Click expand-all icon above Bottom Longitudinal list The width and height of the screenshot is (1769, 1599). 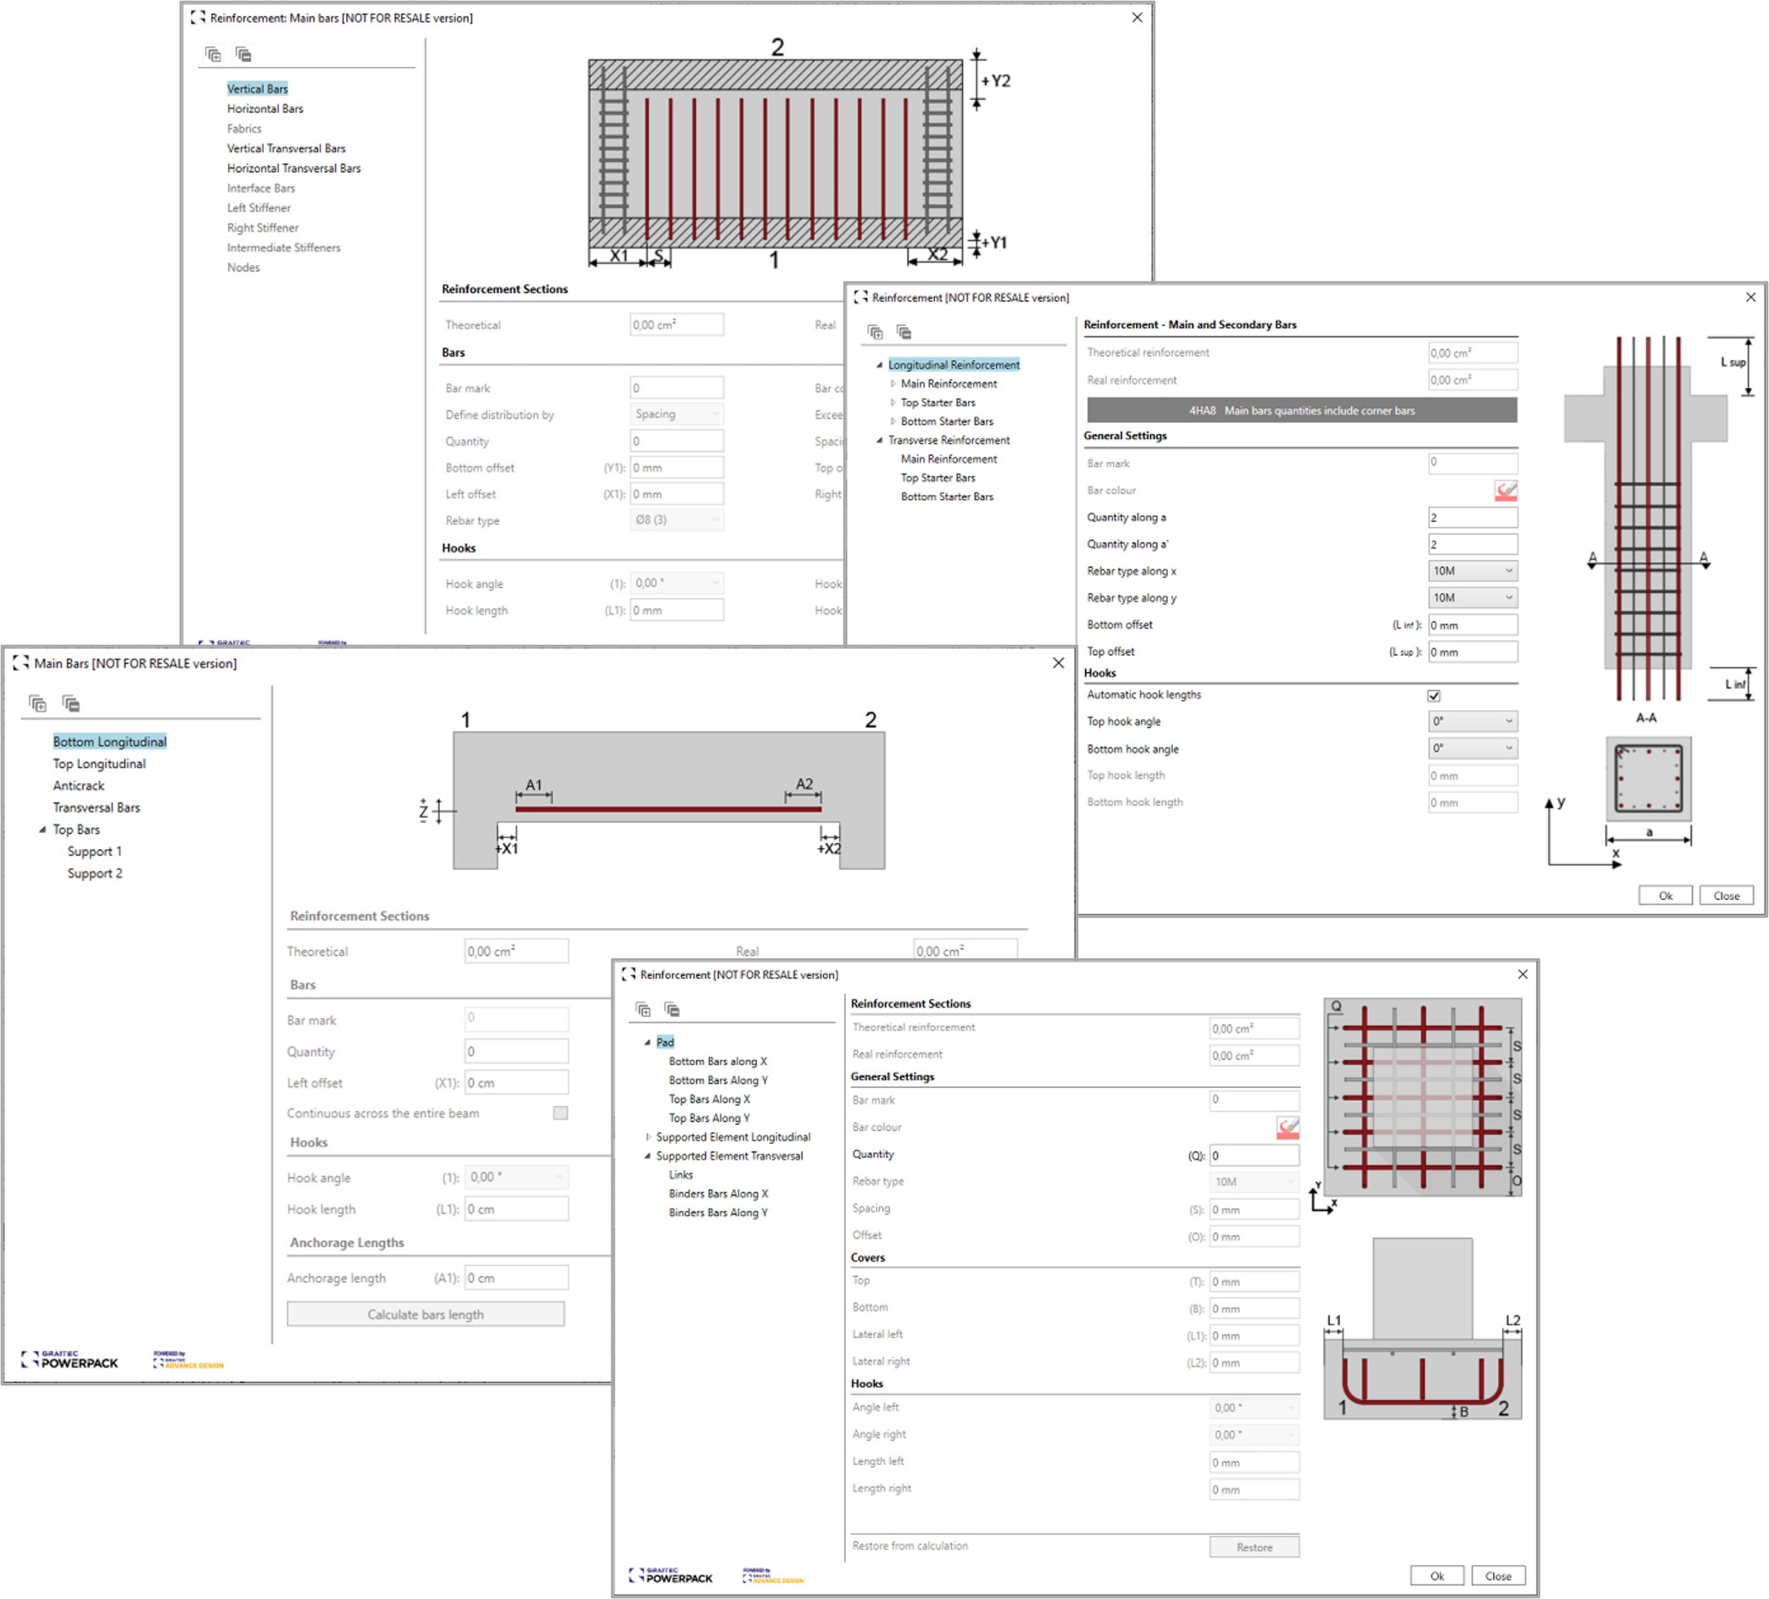(38, 703)
